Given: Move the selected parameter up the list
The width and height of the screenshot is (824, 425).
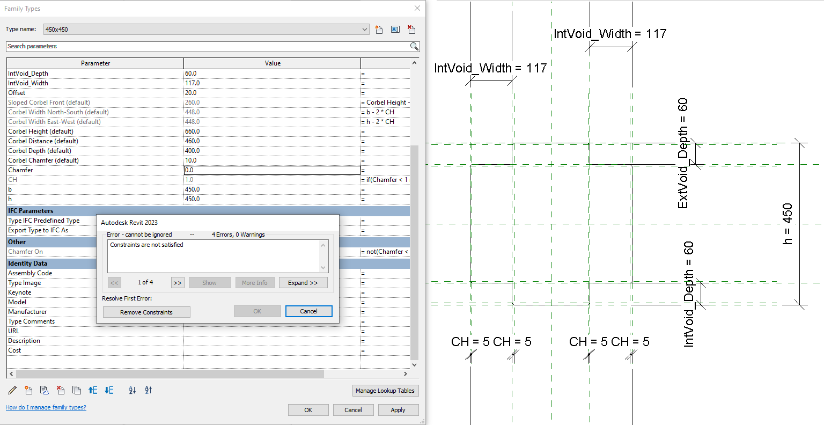Looking at the screenshot, I should coord(93,390).
